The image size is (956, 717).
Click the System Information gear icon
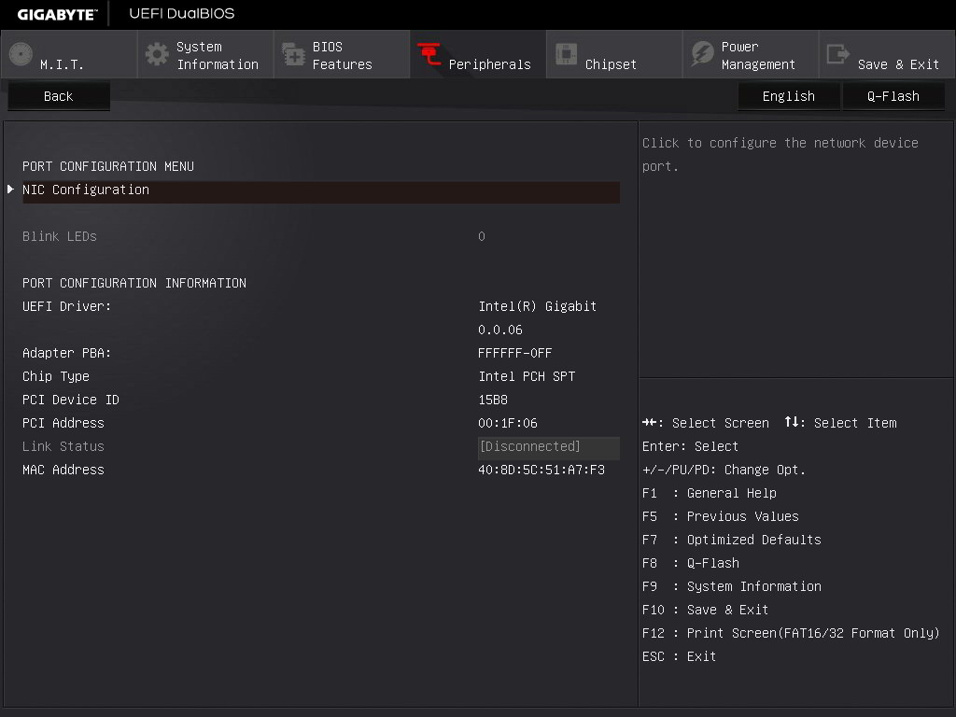[x=157, y=55]
